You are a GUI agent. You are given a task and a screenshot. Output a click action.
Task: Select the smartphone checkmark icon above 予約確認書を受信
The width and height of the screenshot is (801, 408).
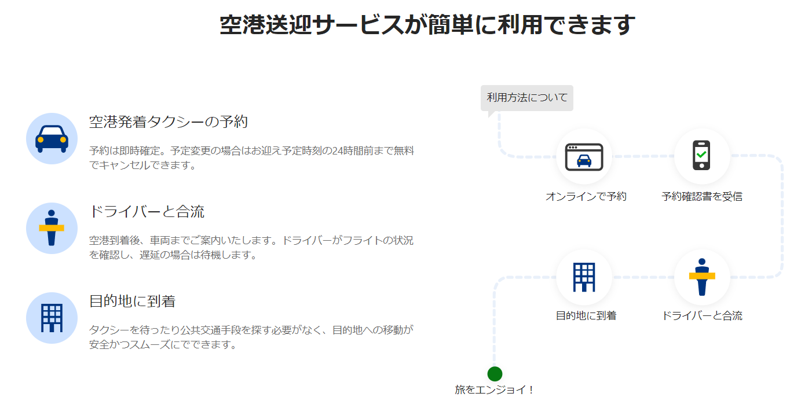(x=701, y=156)
